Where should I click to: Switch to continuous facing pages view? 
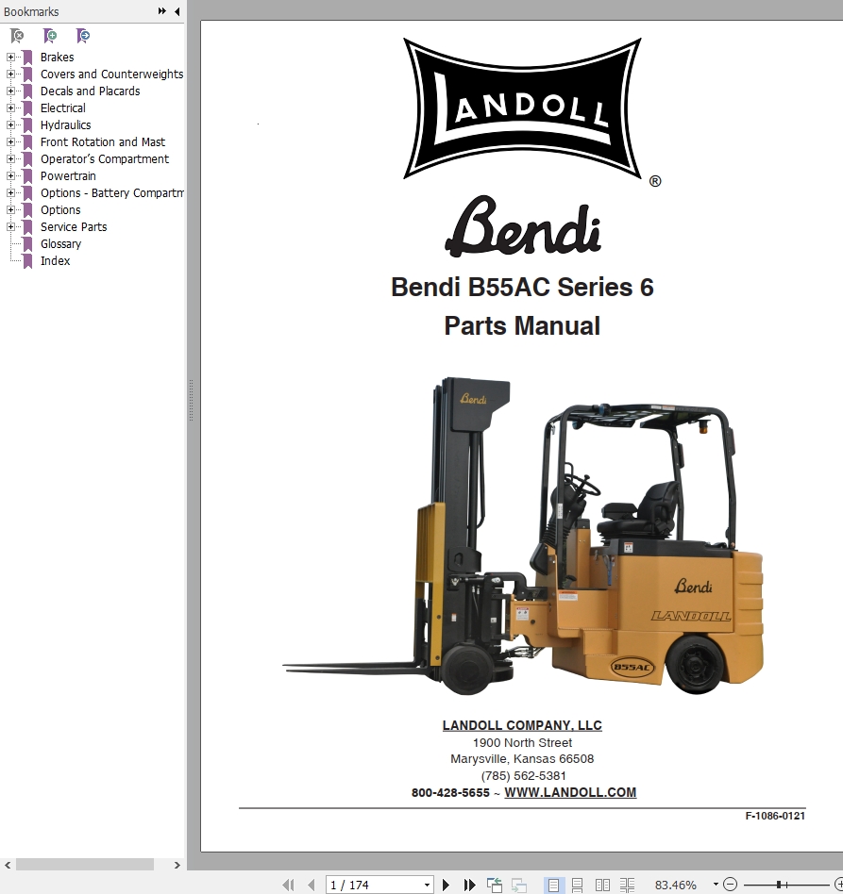(627, 885)
